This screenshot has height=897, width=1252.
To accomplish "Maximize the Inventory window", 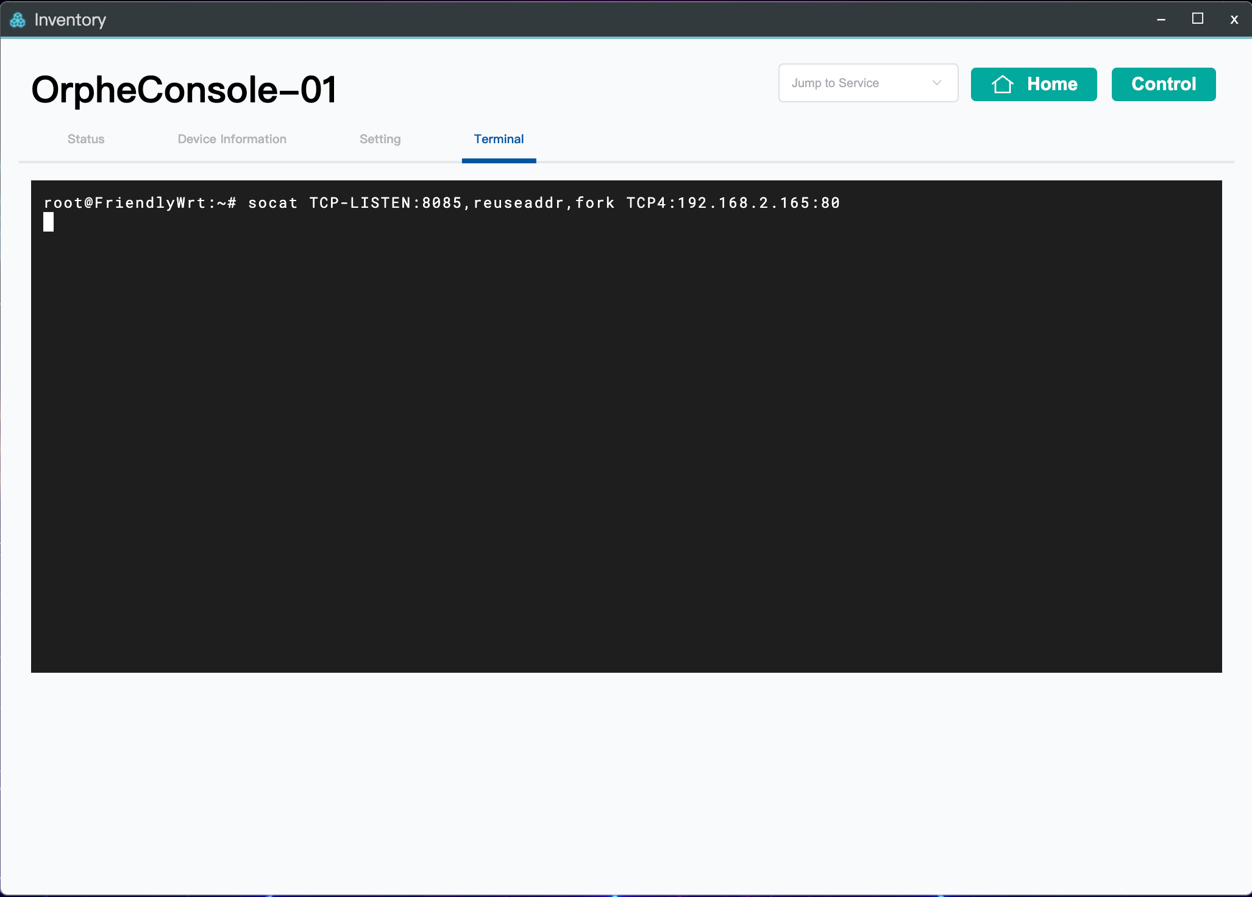I will pyautogui.click(x=1197, y=19).
